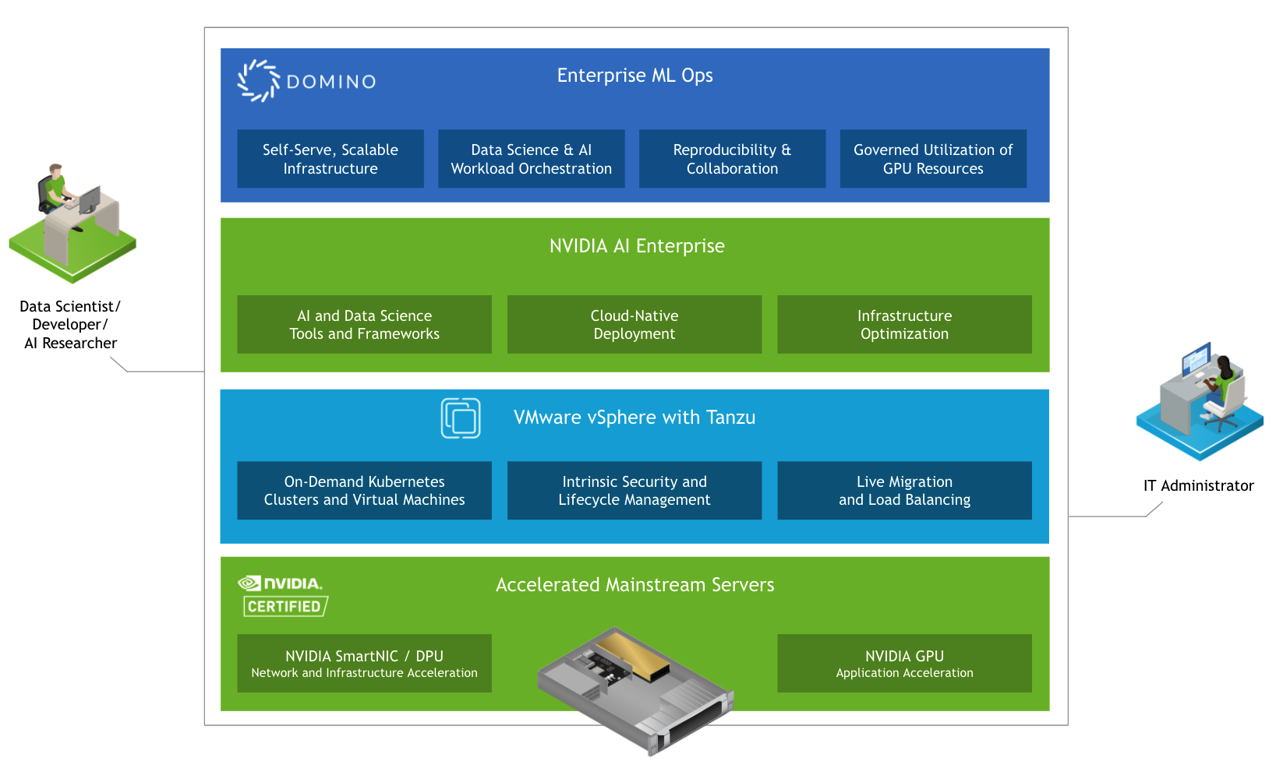Expand the NVIDIA AI Enterprise layer
The height and width of the screenshot is (772, 1276).
(x=635, y=246)
